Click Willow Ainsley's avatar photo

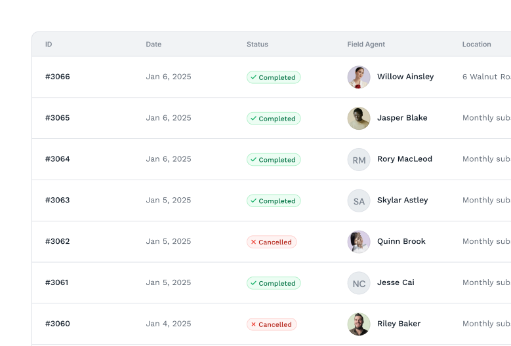359,77
